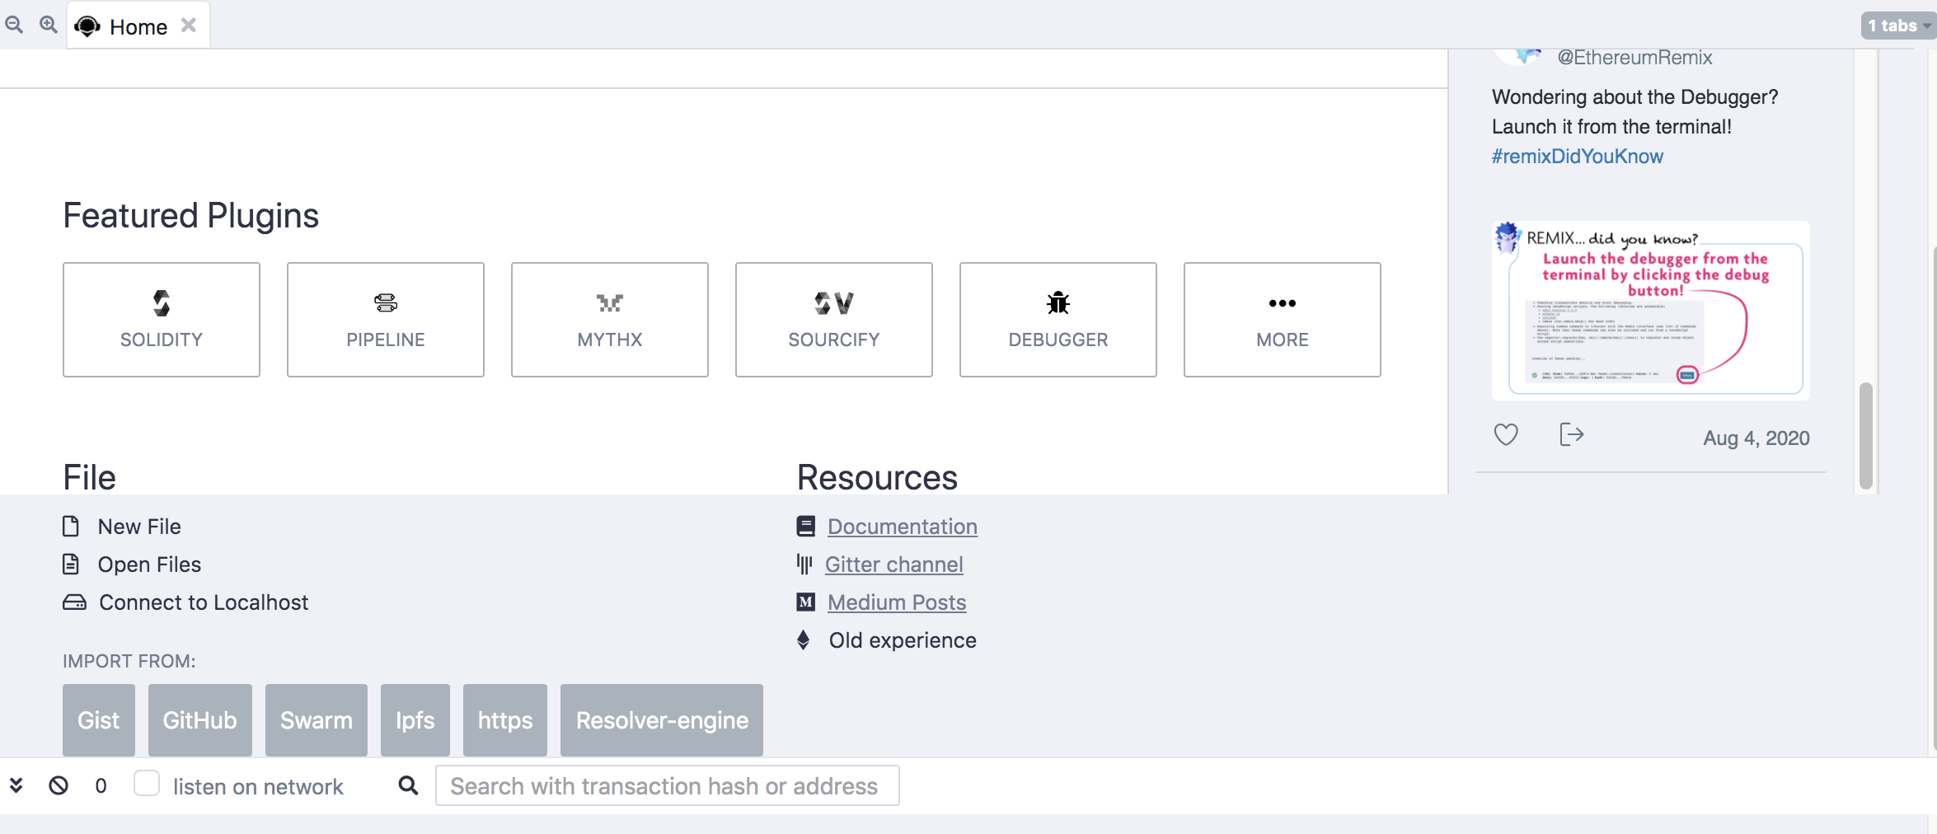Image resolution: width=1937 pixels, height=834 pixels.
Task: Select the Home tab
Action: [138, 26]
